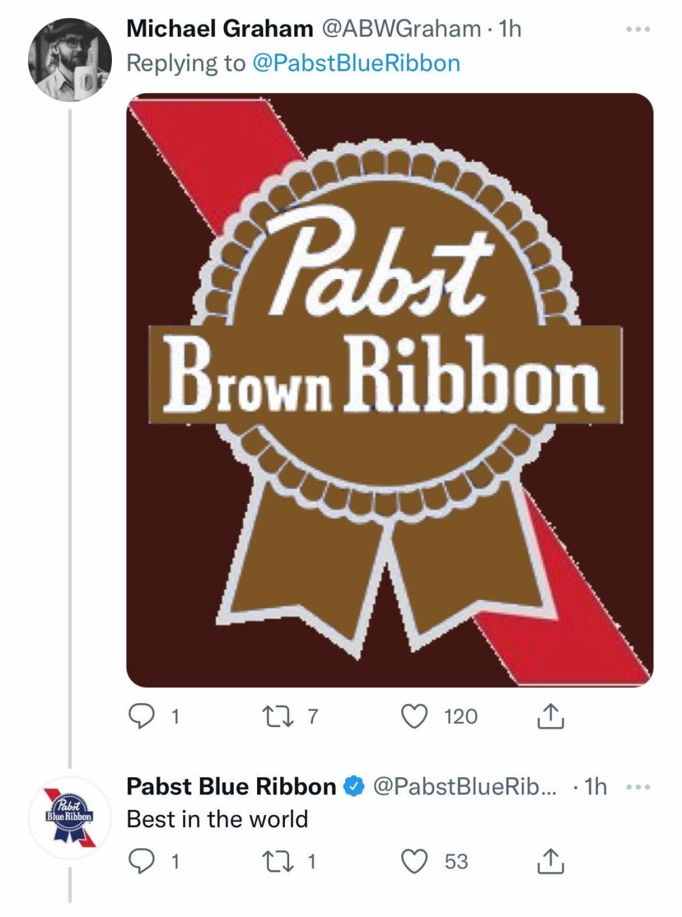This screenshot has height=917, width=682.
Task: Share Michael Graham's tweet
Action: (x=551, y=717)
